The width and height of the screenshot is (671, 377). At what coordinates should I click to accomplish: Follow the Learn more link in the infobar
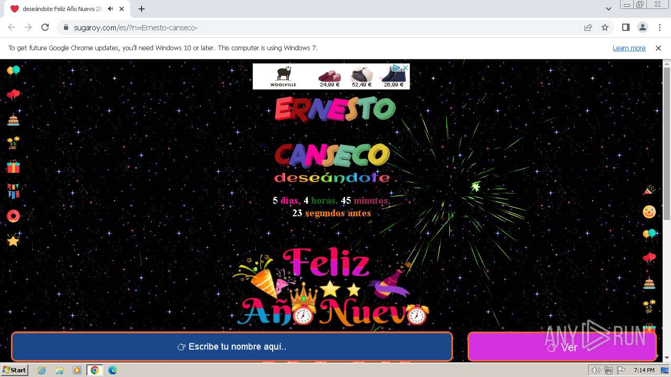click(629, 48)
